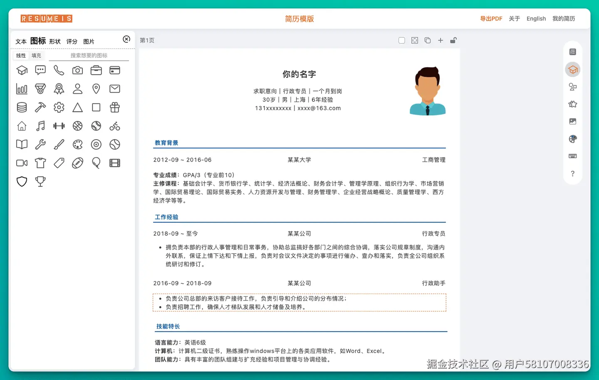Select the camera icon from the icon grid
This screenshot has height=380, width=599.
point(77,70)
